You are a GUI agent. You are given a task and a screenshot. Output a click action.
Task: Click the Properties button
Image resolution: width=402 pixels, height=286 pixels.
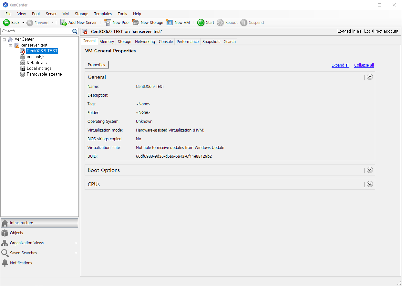coord(97,65)
